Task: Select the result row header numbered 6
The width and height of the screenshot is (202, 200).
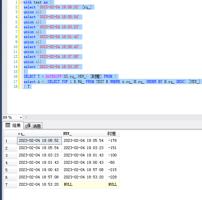Action: tap(10, 177)
